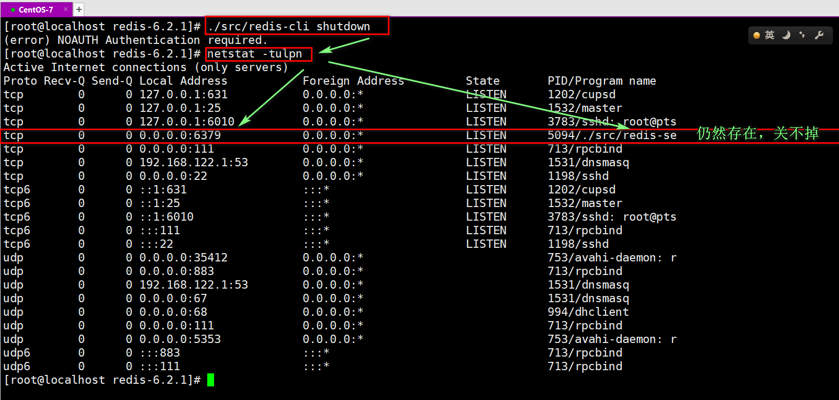
Task: Click '753/avahi-daemon: r' in the 0.0.0.0:35412 row
Action: (x=612, y=257)
